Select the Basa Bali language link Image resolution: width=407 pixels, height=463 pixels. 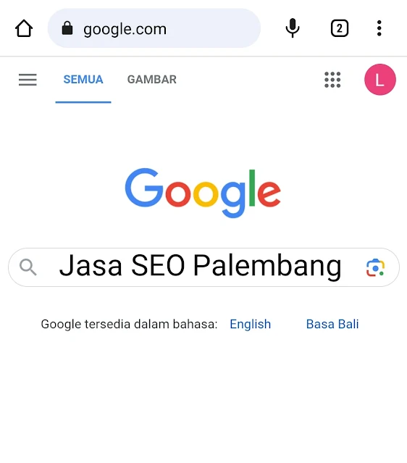[x=332, y=324]
